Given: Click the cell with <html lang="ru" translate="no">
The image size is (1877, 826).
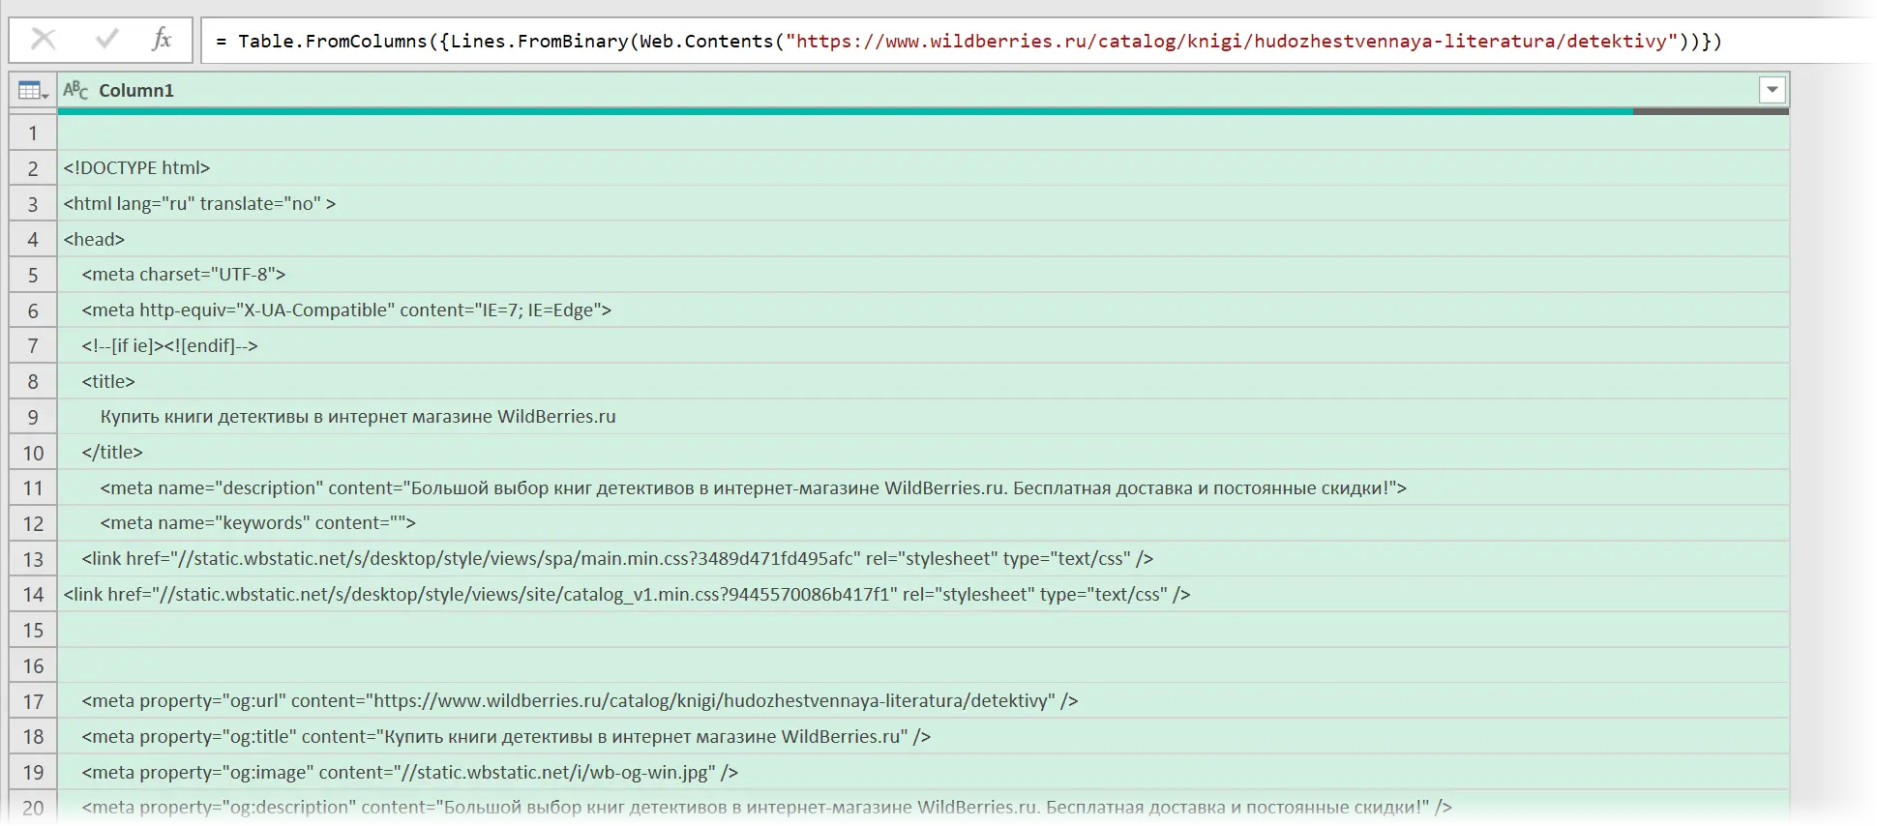Looking at the screenshot, I should (x=923, y=204).
